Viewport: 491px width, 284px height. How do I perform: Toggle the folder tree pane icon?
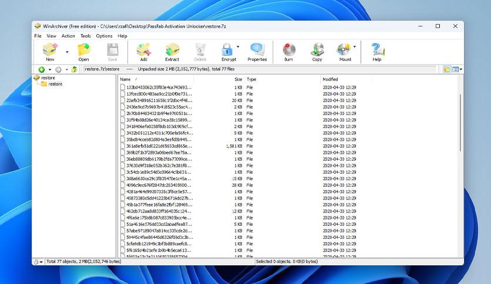point(447,69)
